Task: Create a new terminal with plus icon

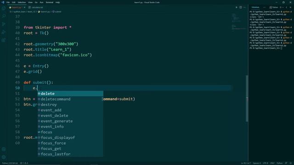Action: click(281, 7)
